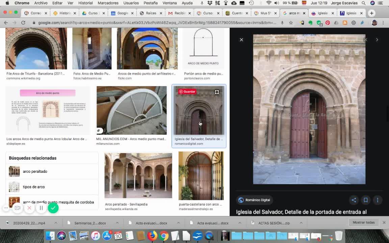Click Mostrar todas in downloads bar
This screenshot has height=243, width=389.
tap(363, 222)
